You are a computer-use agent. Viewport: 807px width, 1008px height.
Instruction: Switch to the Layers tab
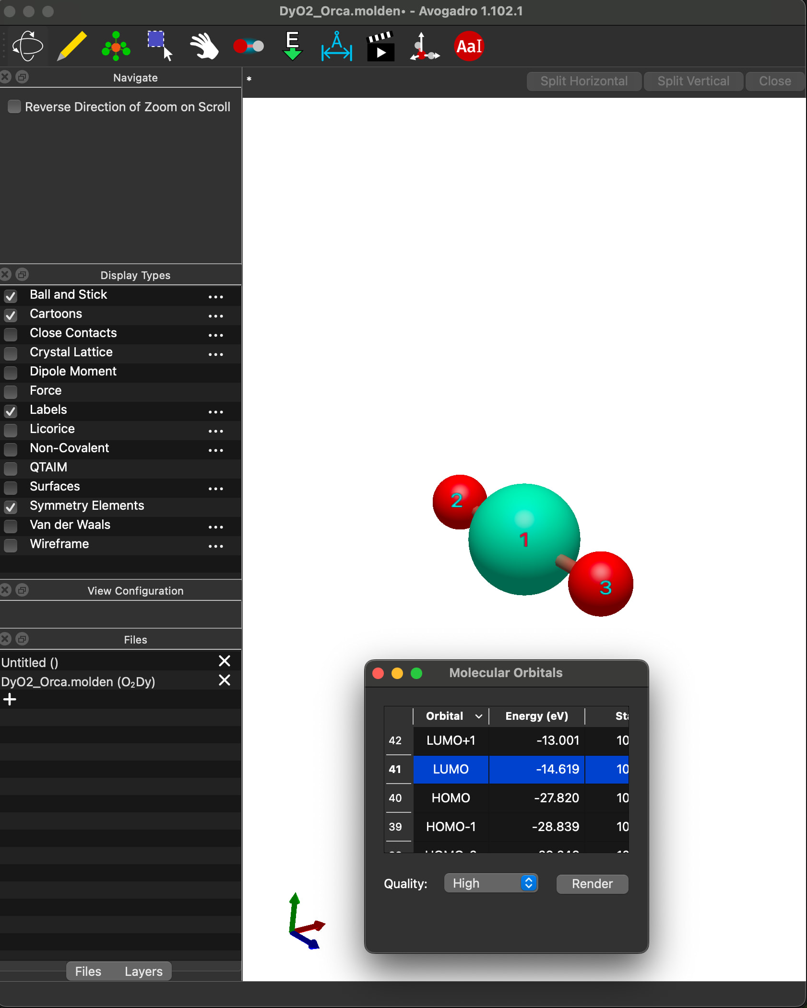click(143, 971)
